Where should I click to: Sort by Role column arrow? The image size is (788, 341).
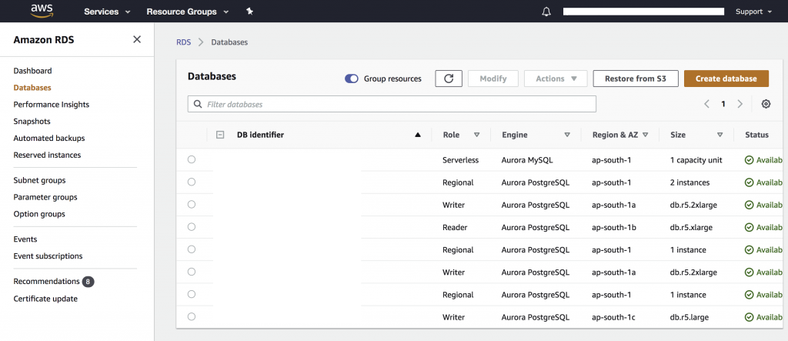coord(477,135)
